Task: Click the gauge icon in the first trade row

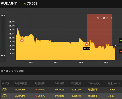Action: [5, 89]
